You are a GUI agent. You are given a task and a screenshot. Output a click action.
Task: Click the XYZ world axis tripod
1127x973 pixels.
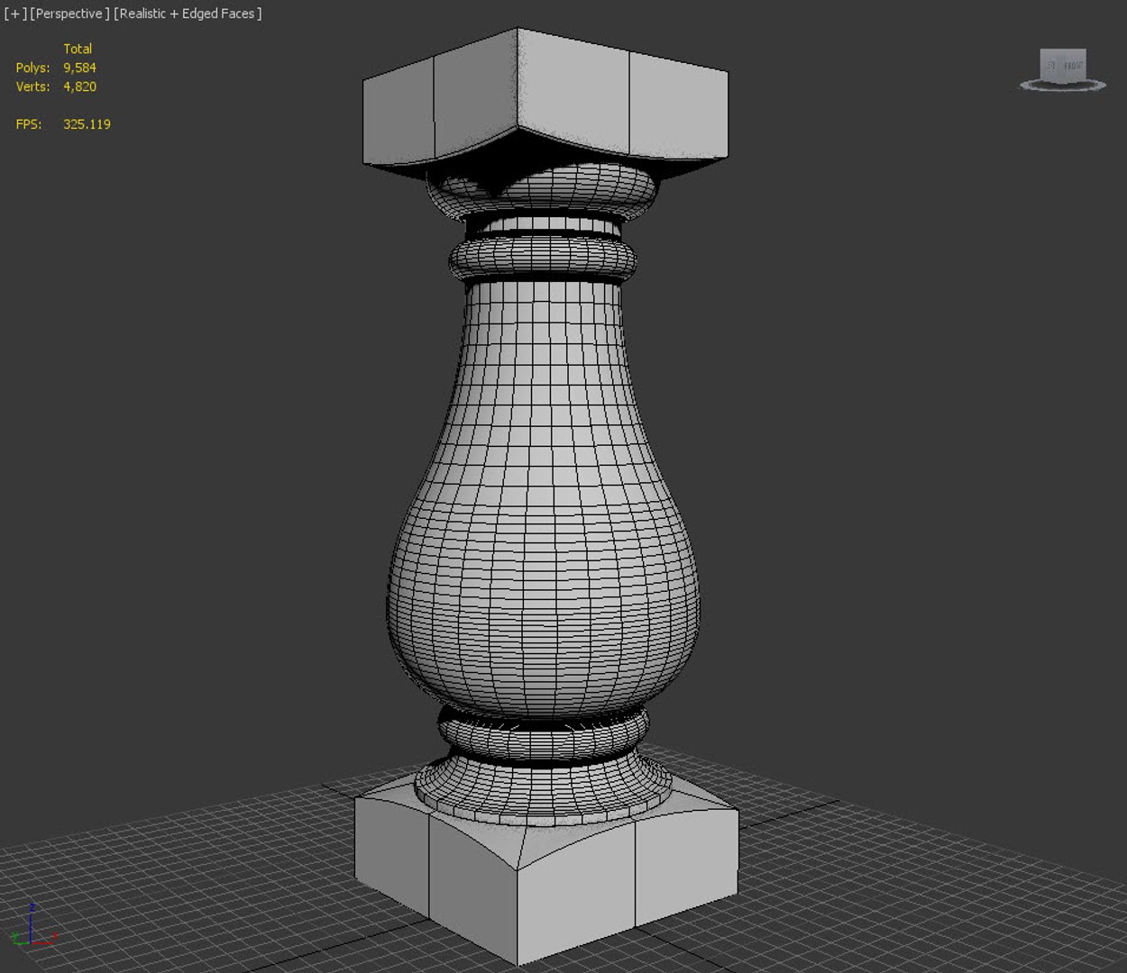click(32, 927)
